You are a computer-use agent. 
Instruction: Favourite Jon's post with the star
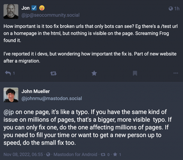click(94, 73)
